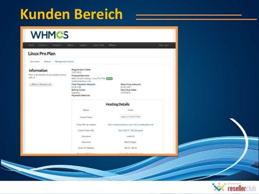
Task: Expand the Services dropdown menu
Action: [x=43, y=45]
